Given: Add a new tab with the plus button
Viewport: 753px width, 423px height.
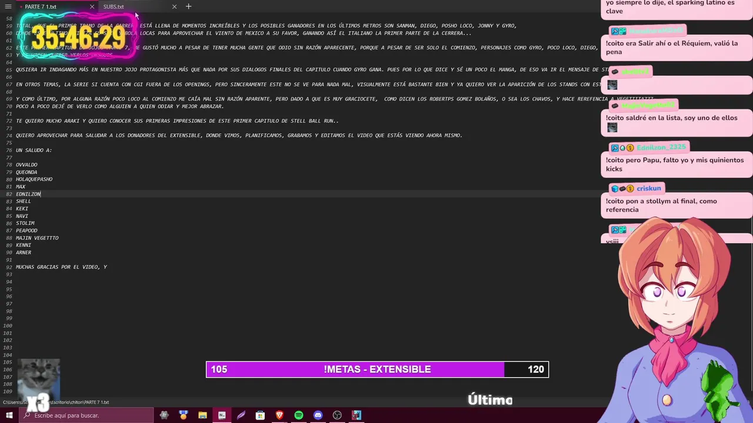Looking at the screenshot, I should [188, 6].
